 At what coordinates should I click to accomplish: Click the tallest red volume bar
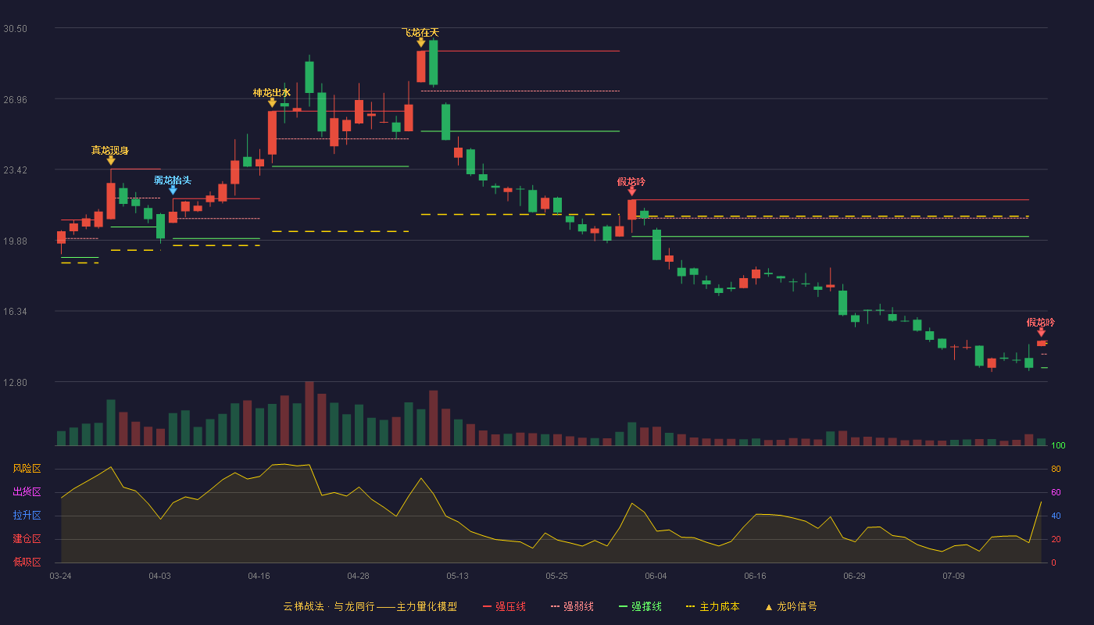(309, 413)
